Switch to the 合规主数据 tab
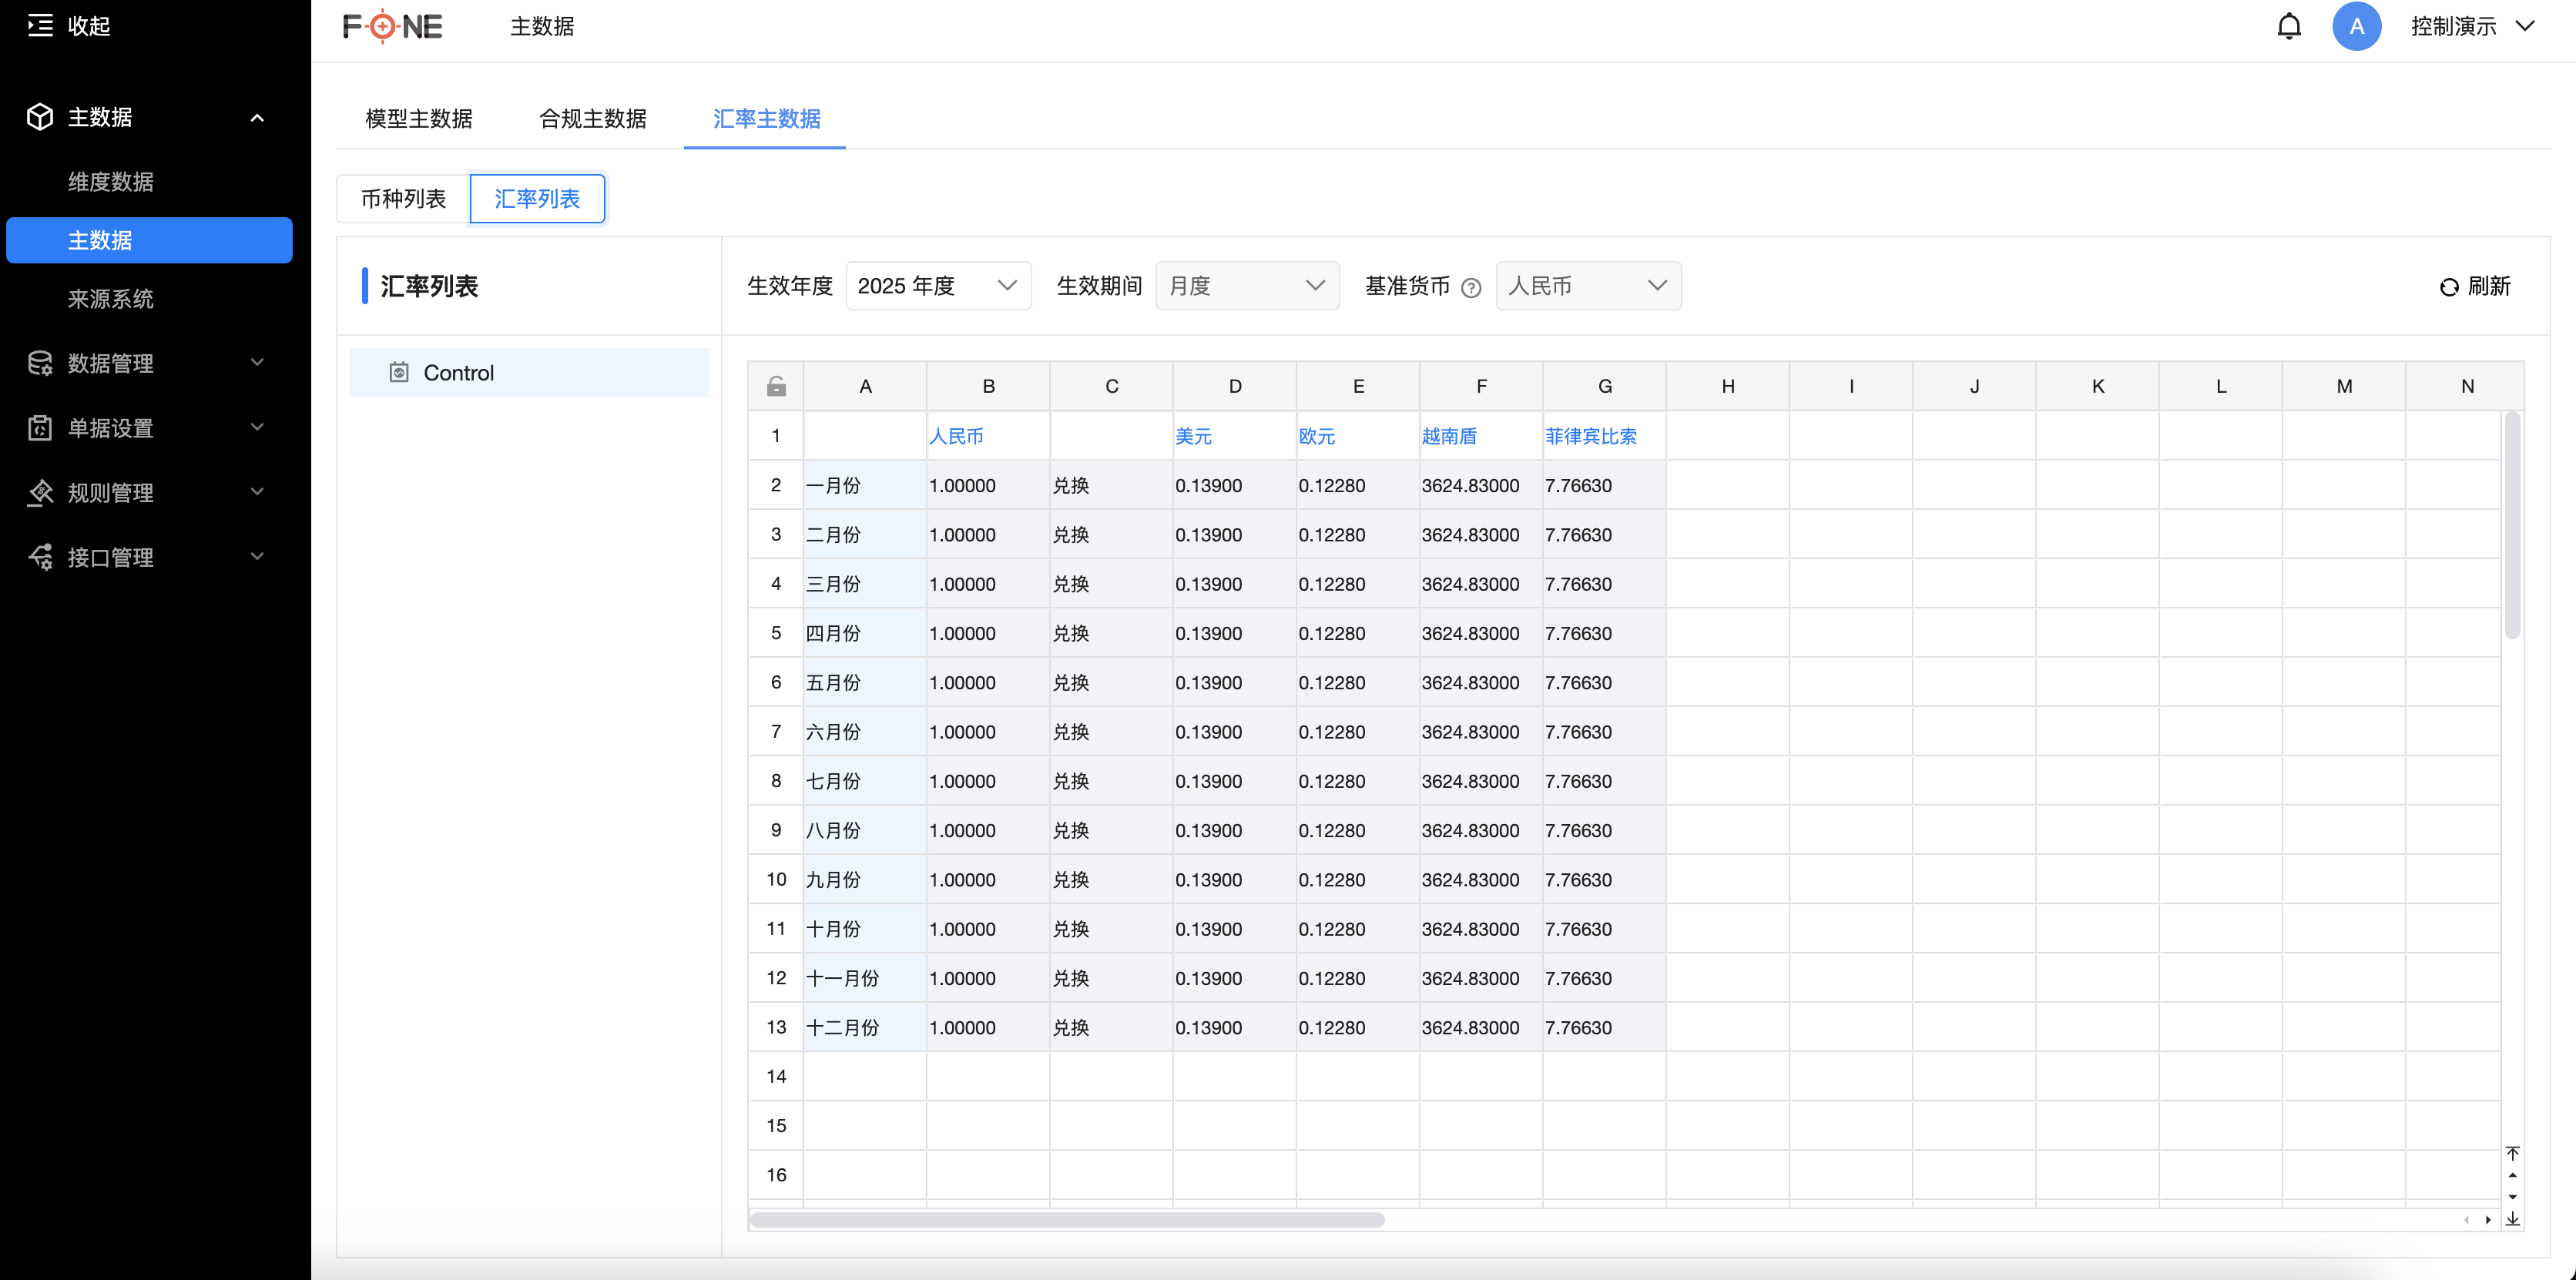 coord(593,119)
